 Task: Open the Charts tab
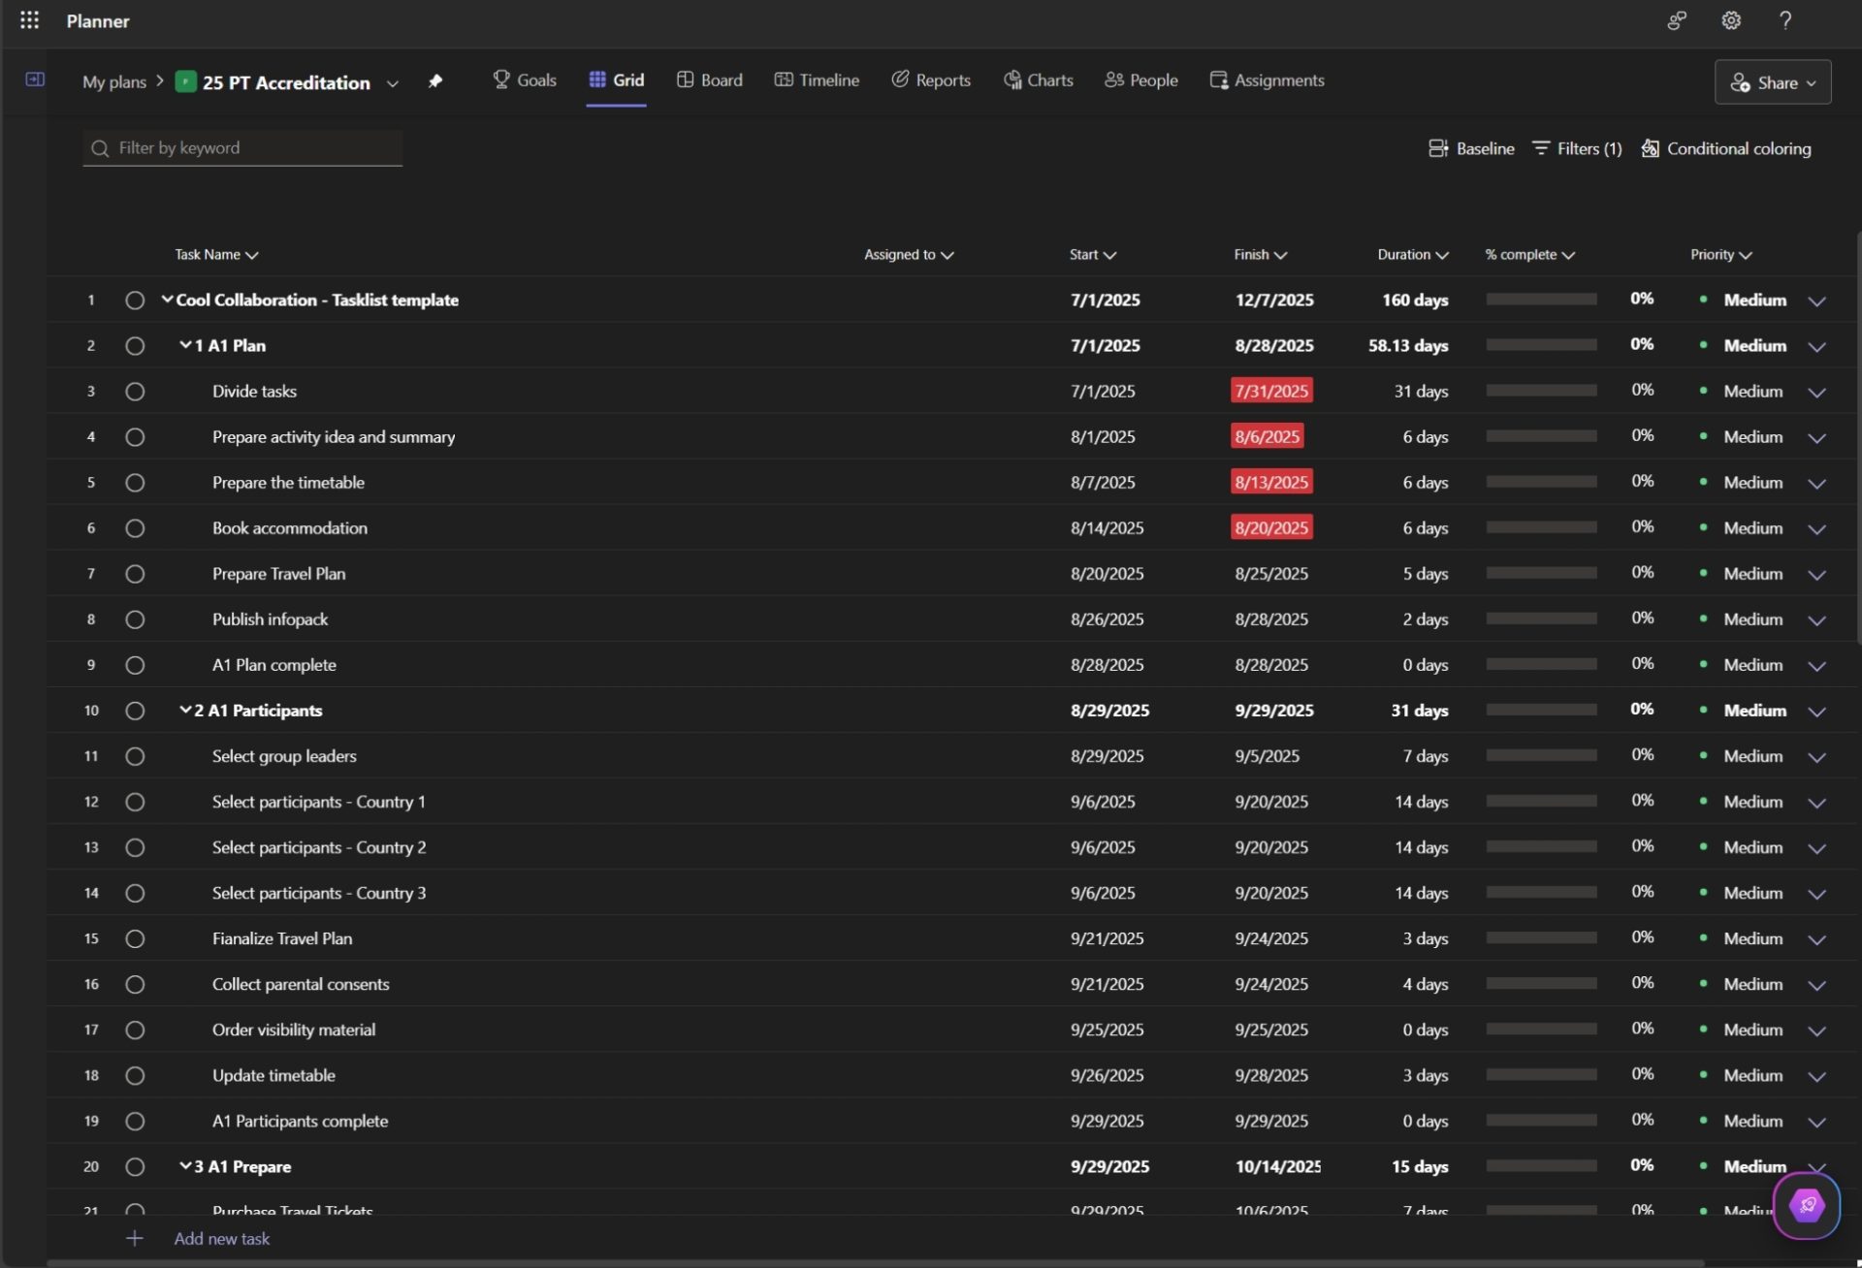coord(1038,80)
